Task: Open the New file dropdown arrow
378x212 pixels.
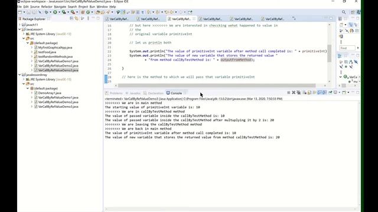Action: point(24,12)
